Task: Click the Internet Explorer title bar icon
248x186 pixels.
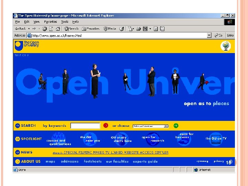Action: click(15, 15)
